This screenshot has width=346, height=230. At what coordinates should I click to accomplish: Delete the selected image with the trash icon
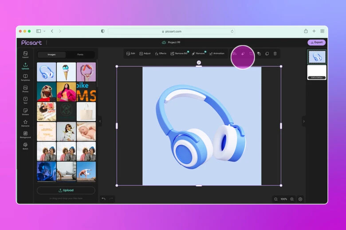pos(275,54)
